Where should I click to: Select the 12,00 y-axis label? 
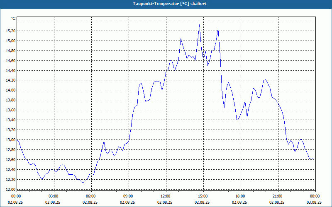click(x=11, y=190)
